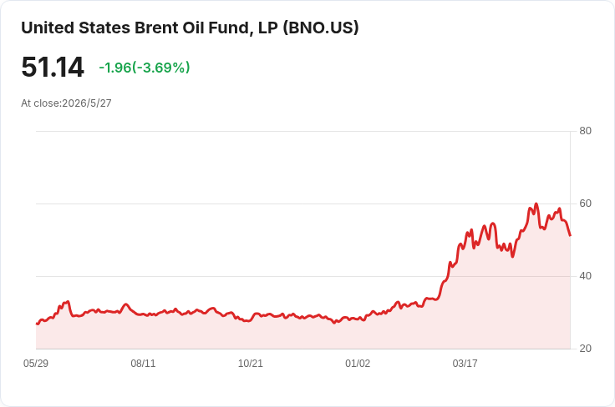Click the 60 value on the y-axis
This screenshot has width=615, height=407.
coord(585,203)
